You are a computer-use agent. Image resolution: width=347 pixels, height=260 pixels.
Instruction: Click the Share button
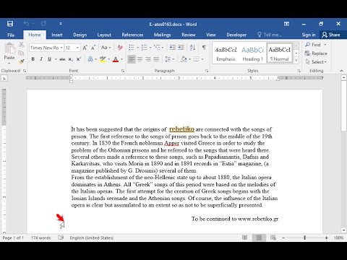pyautogui.click(x=331, y=35)
